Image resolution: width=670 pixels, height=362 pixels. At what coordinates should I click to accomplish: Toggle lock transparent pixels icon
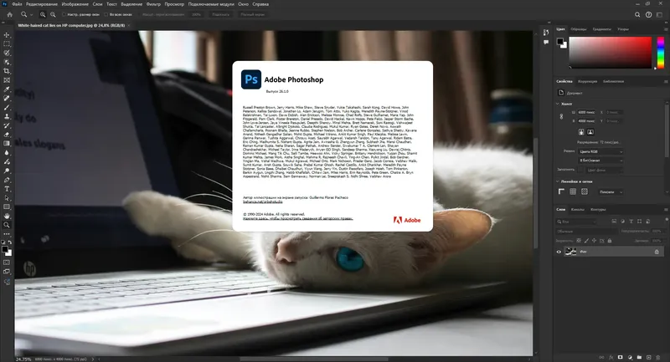point(579,241)
